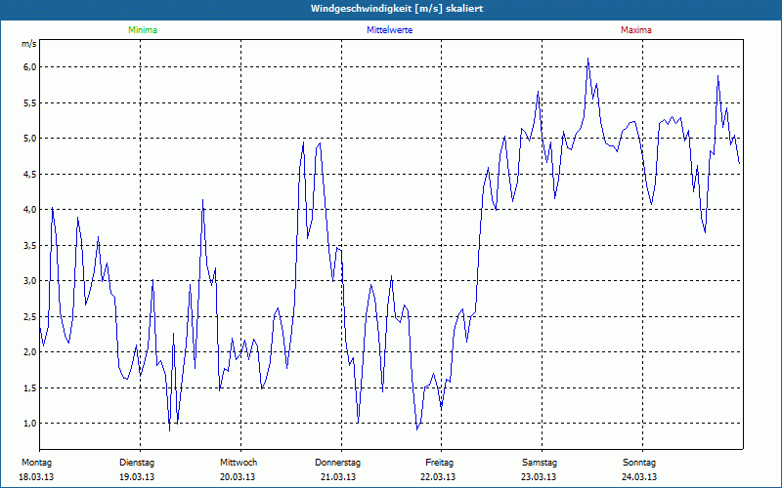The image size is (782, 488).
Task: Click the 4,5 y-axis value
Action: click(29, 175)
